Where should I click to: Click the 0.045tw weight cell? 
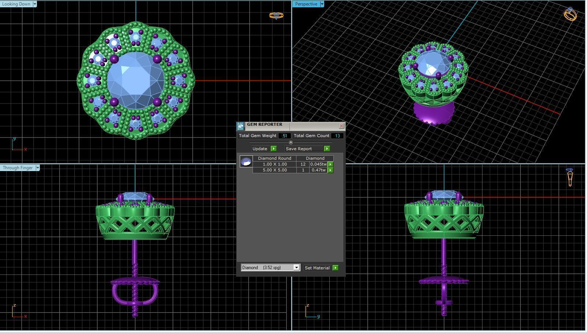coord(318,164)
